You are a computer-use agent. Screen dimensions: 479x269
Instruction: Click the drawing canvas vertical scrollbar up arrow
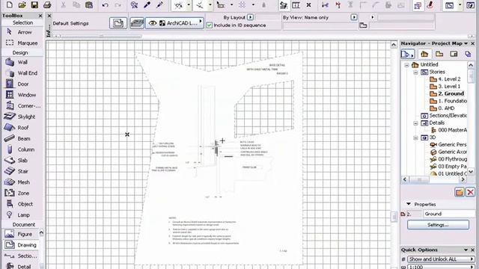coord(394,45)
